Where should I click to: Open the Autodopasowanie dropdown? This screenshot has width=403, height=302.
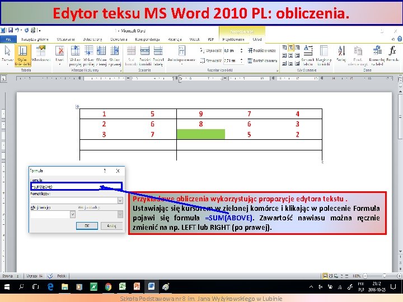181,55
